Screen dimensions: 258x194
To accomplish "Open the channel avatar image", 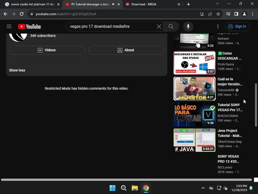I will [x=18, y=37].
